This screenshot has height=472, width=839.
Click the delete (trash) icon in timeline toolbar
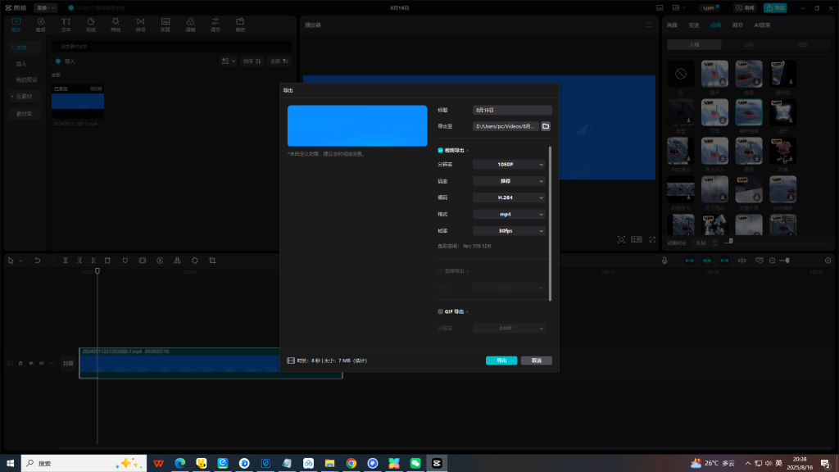pos(107,261)
